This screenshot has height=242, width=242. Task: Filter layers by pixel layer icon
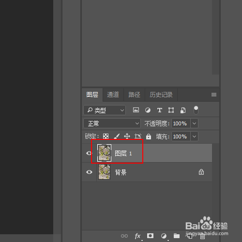click(x=136, y=110)
